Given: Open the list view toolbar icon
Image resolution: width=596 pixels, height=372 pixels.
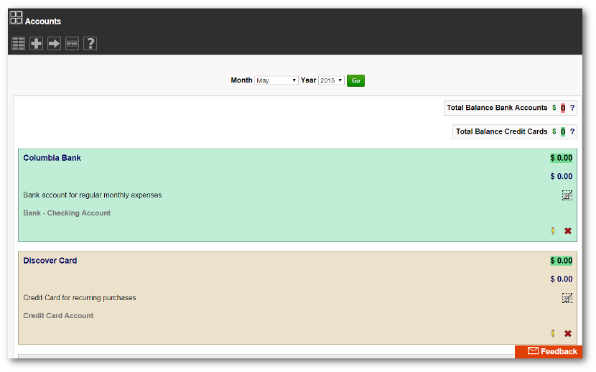Looking at the screenshot, I should click(x=18, y=44).
